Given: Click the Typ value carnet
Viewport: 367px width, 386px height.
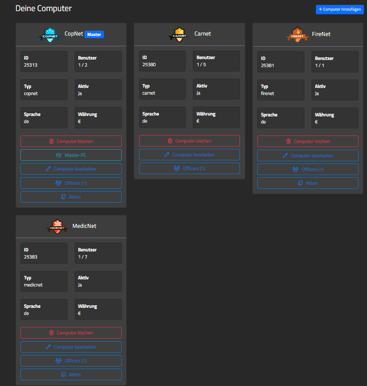Looking at the screenshot, I should point(149,93).
